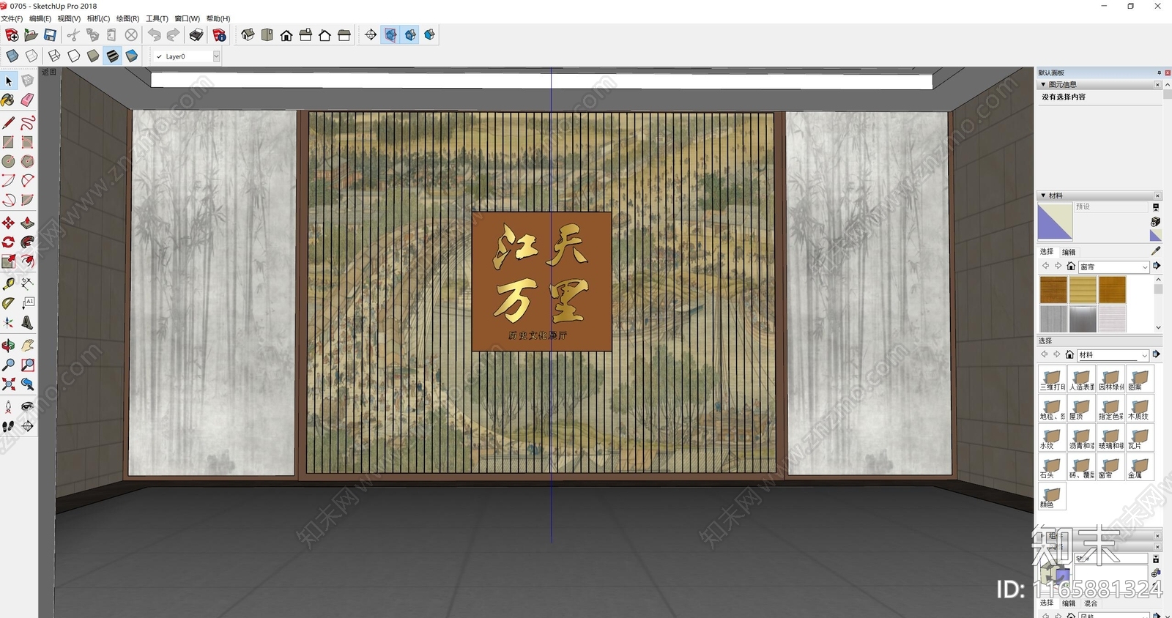Image resolution: width=1172 pixels, height=618 pixels.
Task: Select the Circle tool
Action: pos(9,161)
